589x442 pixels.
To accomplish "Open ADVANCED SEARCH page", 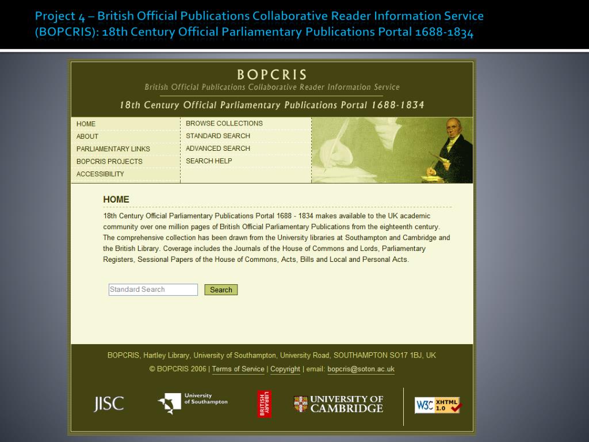I will coord(218,148).
